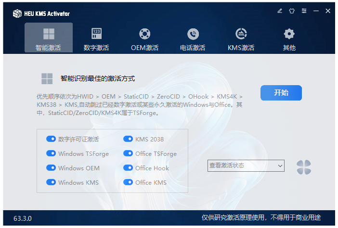Viewport: 338px width, 228px height.
Task: Disable the Windows TSForge switch
Action: pos(51,153)
